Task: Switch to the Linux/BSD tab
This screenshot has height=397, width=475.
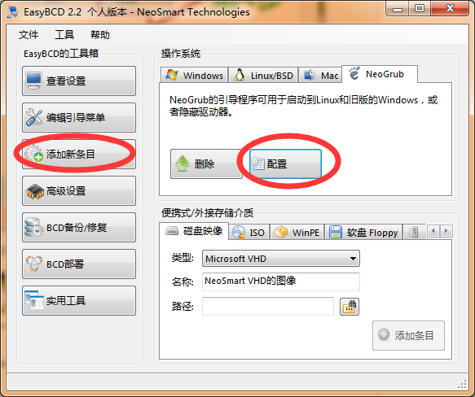Action: (x=263, y=75)
